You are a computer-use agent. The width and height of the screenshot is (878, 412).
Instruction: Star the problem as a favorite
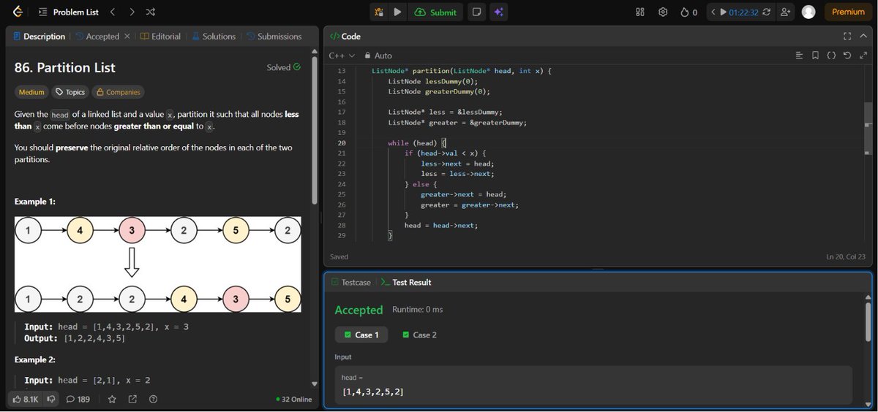112,400
